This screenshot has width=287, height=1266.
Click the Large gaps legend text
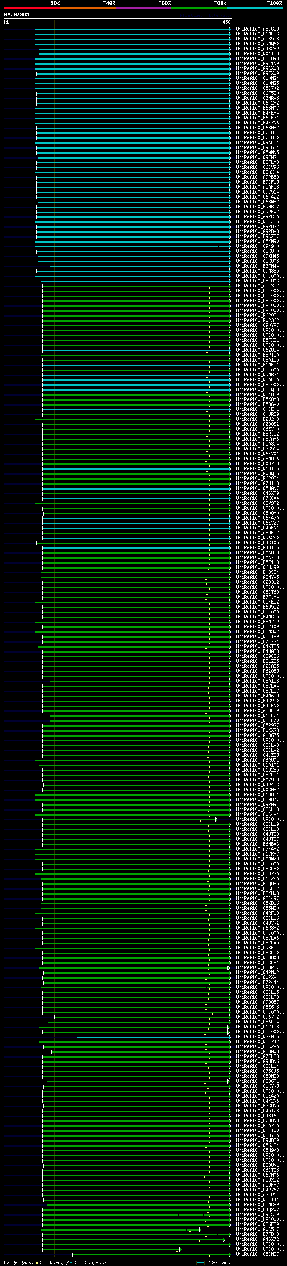coord(55,1262)
